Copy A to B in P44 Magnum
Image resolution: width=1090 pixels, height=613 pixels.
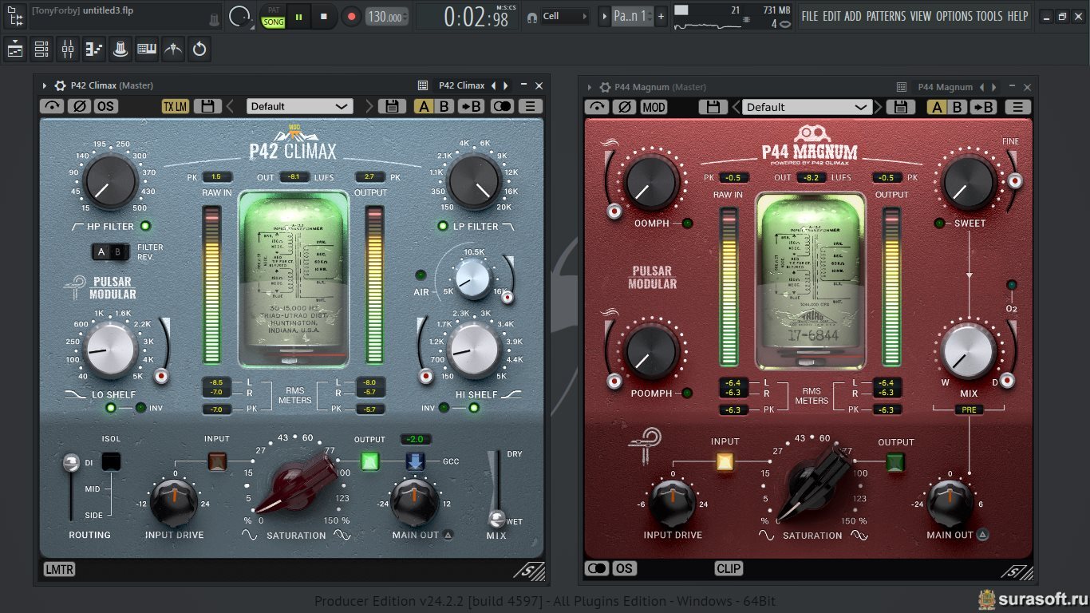click(984, 107)
